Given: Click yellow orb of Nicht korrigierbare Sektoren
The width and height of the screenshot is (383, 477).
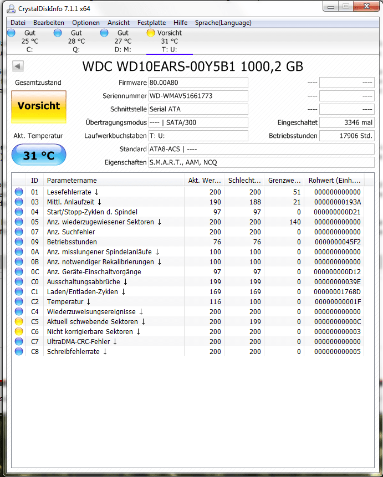Looking at the screenshot, I should [19, 332].
